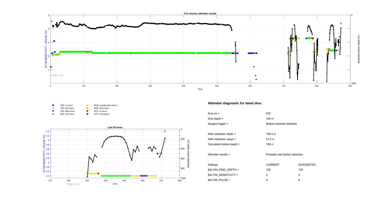The width and height of the screenshot is (387, 200).
Task: Click the 'Detected bottom depth (m)' axis label of Last 50 dives
Action: point(188,154)
